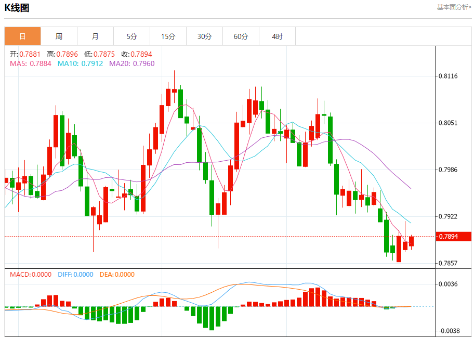Image resolution: width=474 pixels, height=337 pixels.
Task: Open the 5分 interval tab
Action: tap(132, 36)
